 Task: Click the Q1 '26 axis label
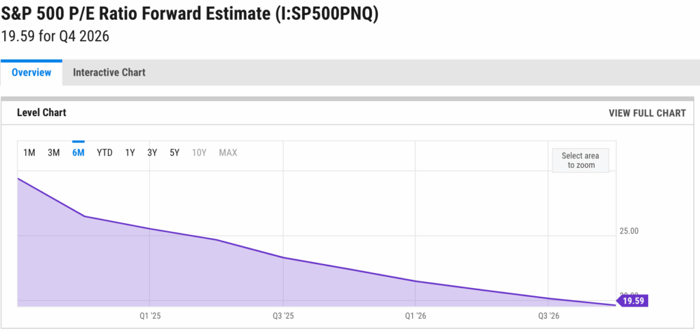pos(416,316)
